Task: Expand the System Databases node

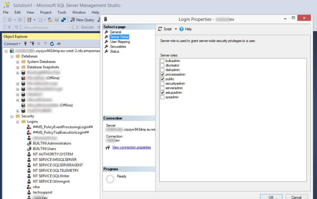Action: click(18, 62)
